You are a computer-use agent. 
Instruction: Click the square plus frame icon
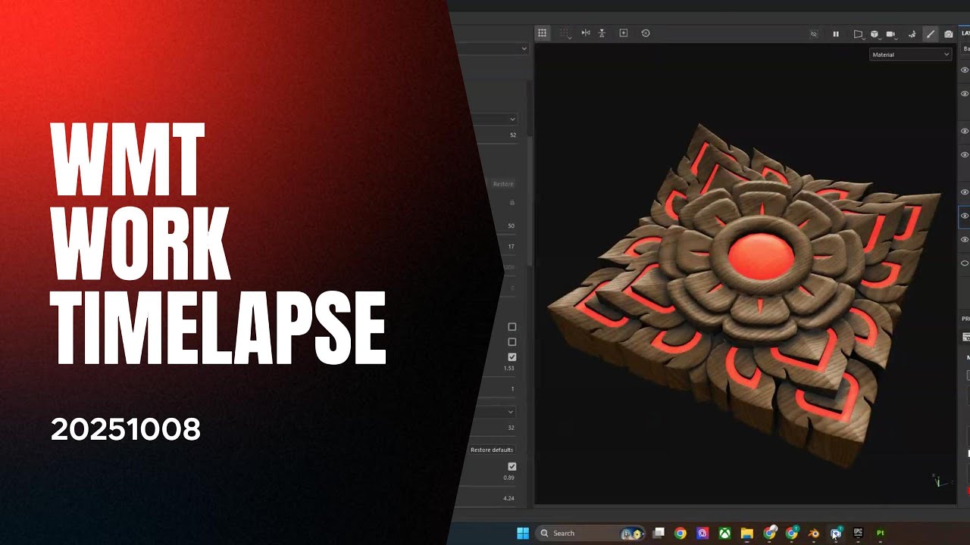tap(624, 33)
